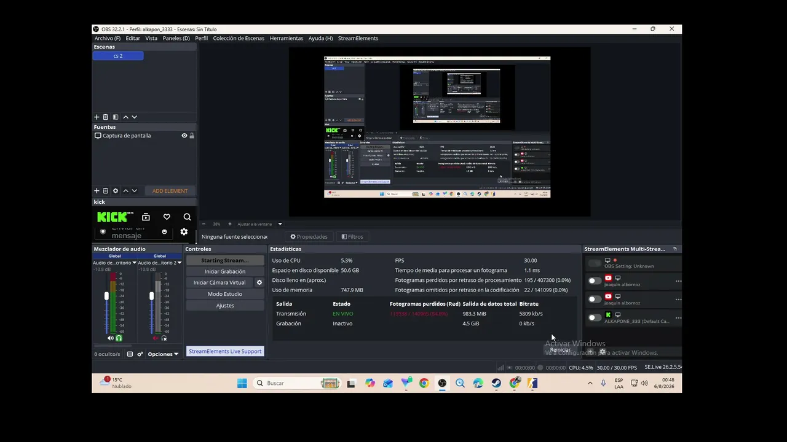Screen dimensions: 787x442
Task: Enable the first joaquin albornoz YouTube output
Action: [595, 281]
